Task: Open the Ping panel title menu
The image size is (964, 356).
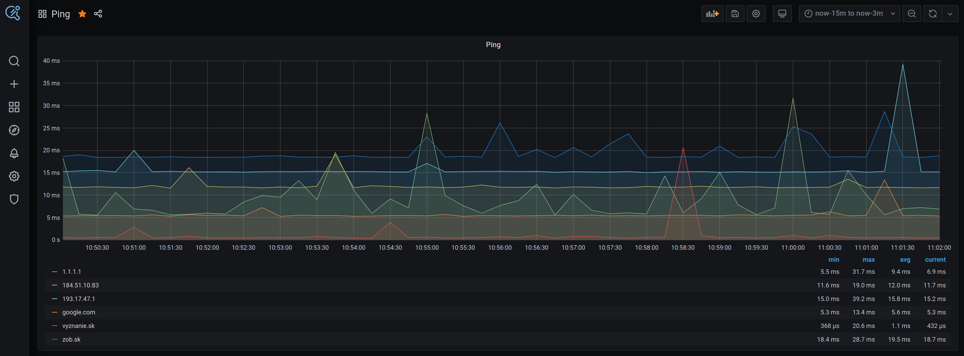Action: [x=493, y=45]
